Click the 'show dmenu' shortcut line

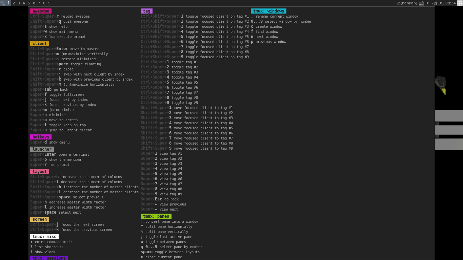point(50,142)
